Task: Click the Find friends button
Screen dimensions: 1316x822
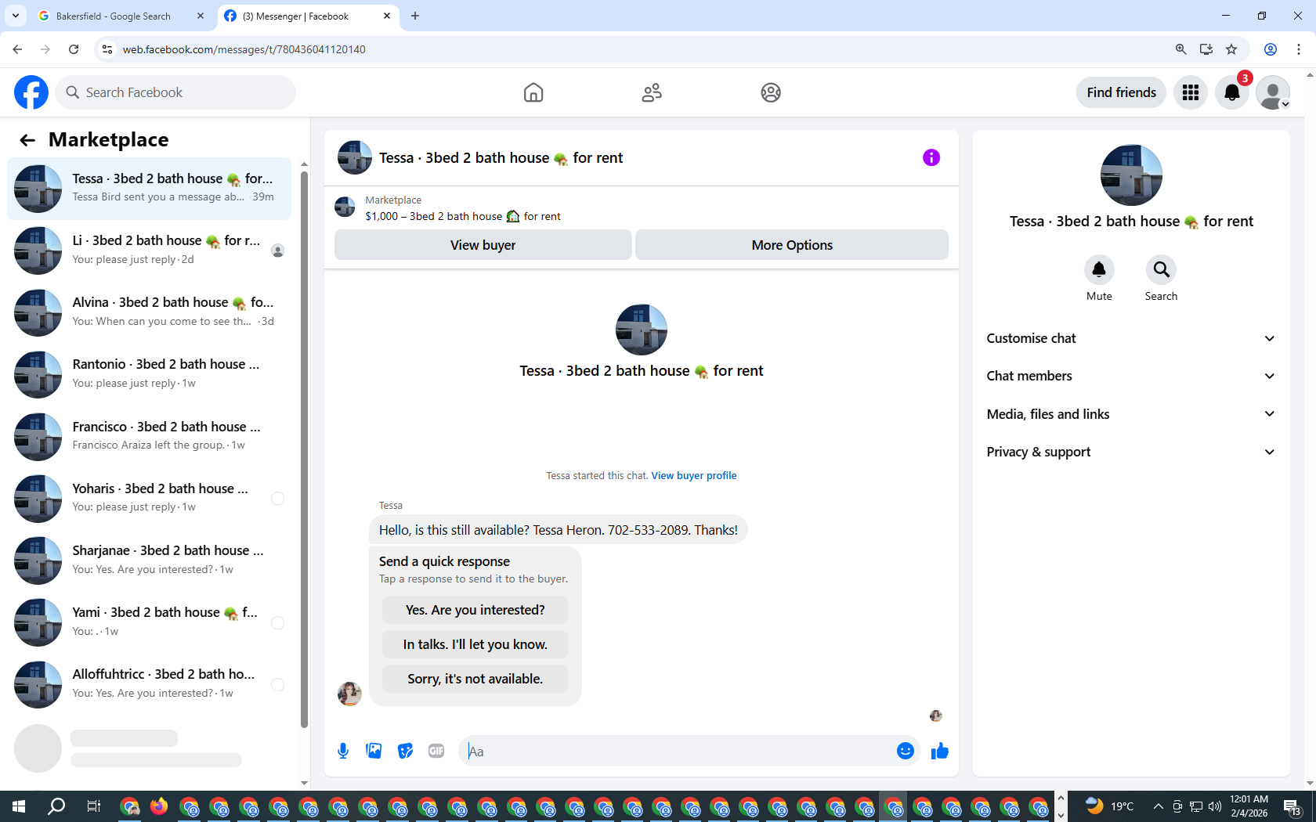Action: 1121,92
